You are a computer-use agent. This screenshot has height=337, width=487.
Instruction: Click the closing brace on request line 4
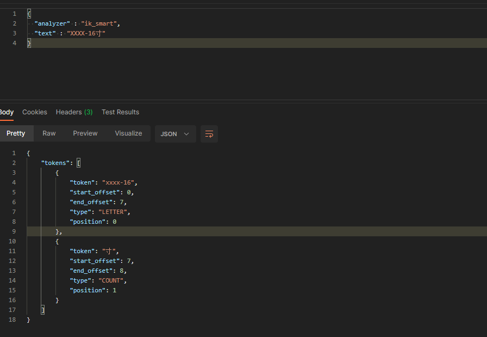29,43
